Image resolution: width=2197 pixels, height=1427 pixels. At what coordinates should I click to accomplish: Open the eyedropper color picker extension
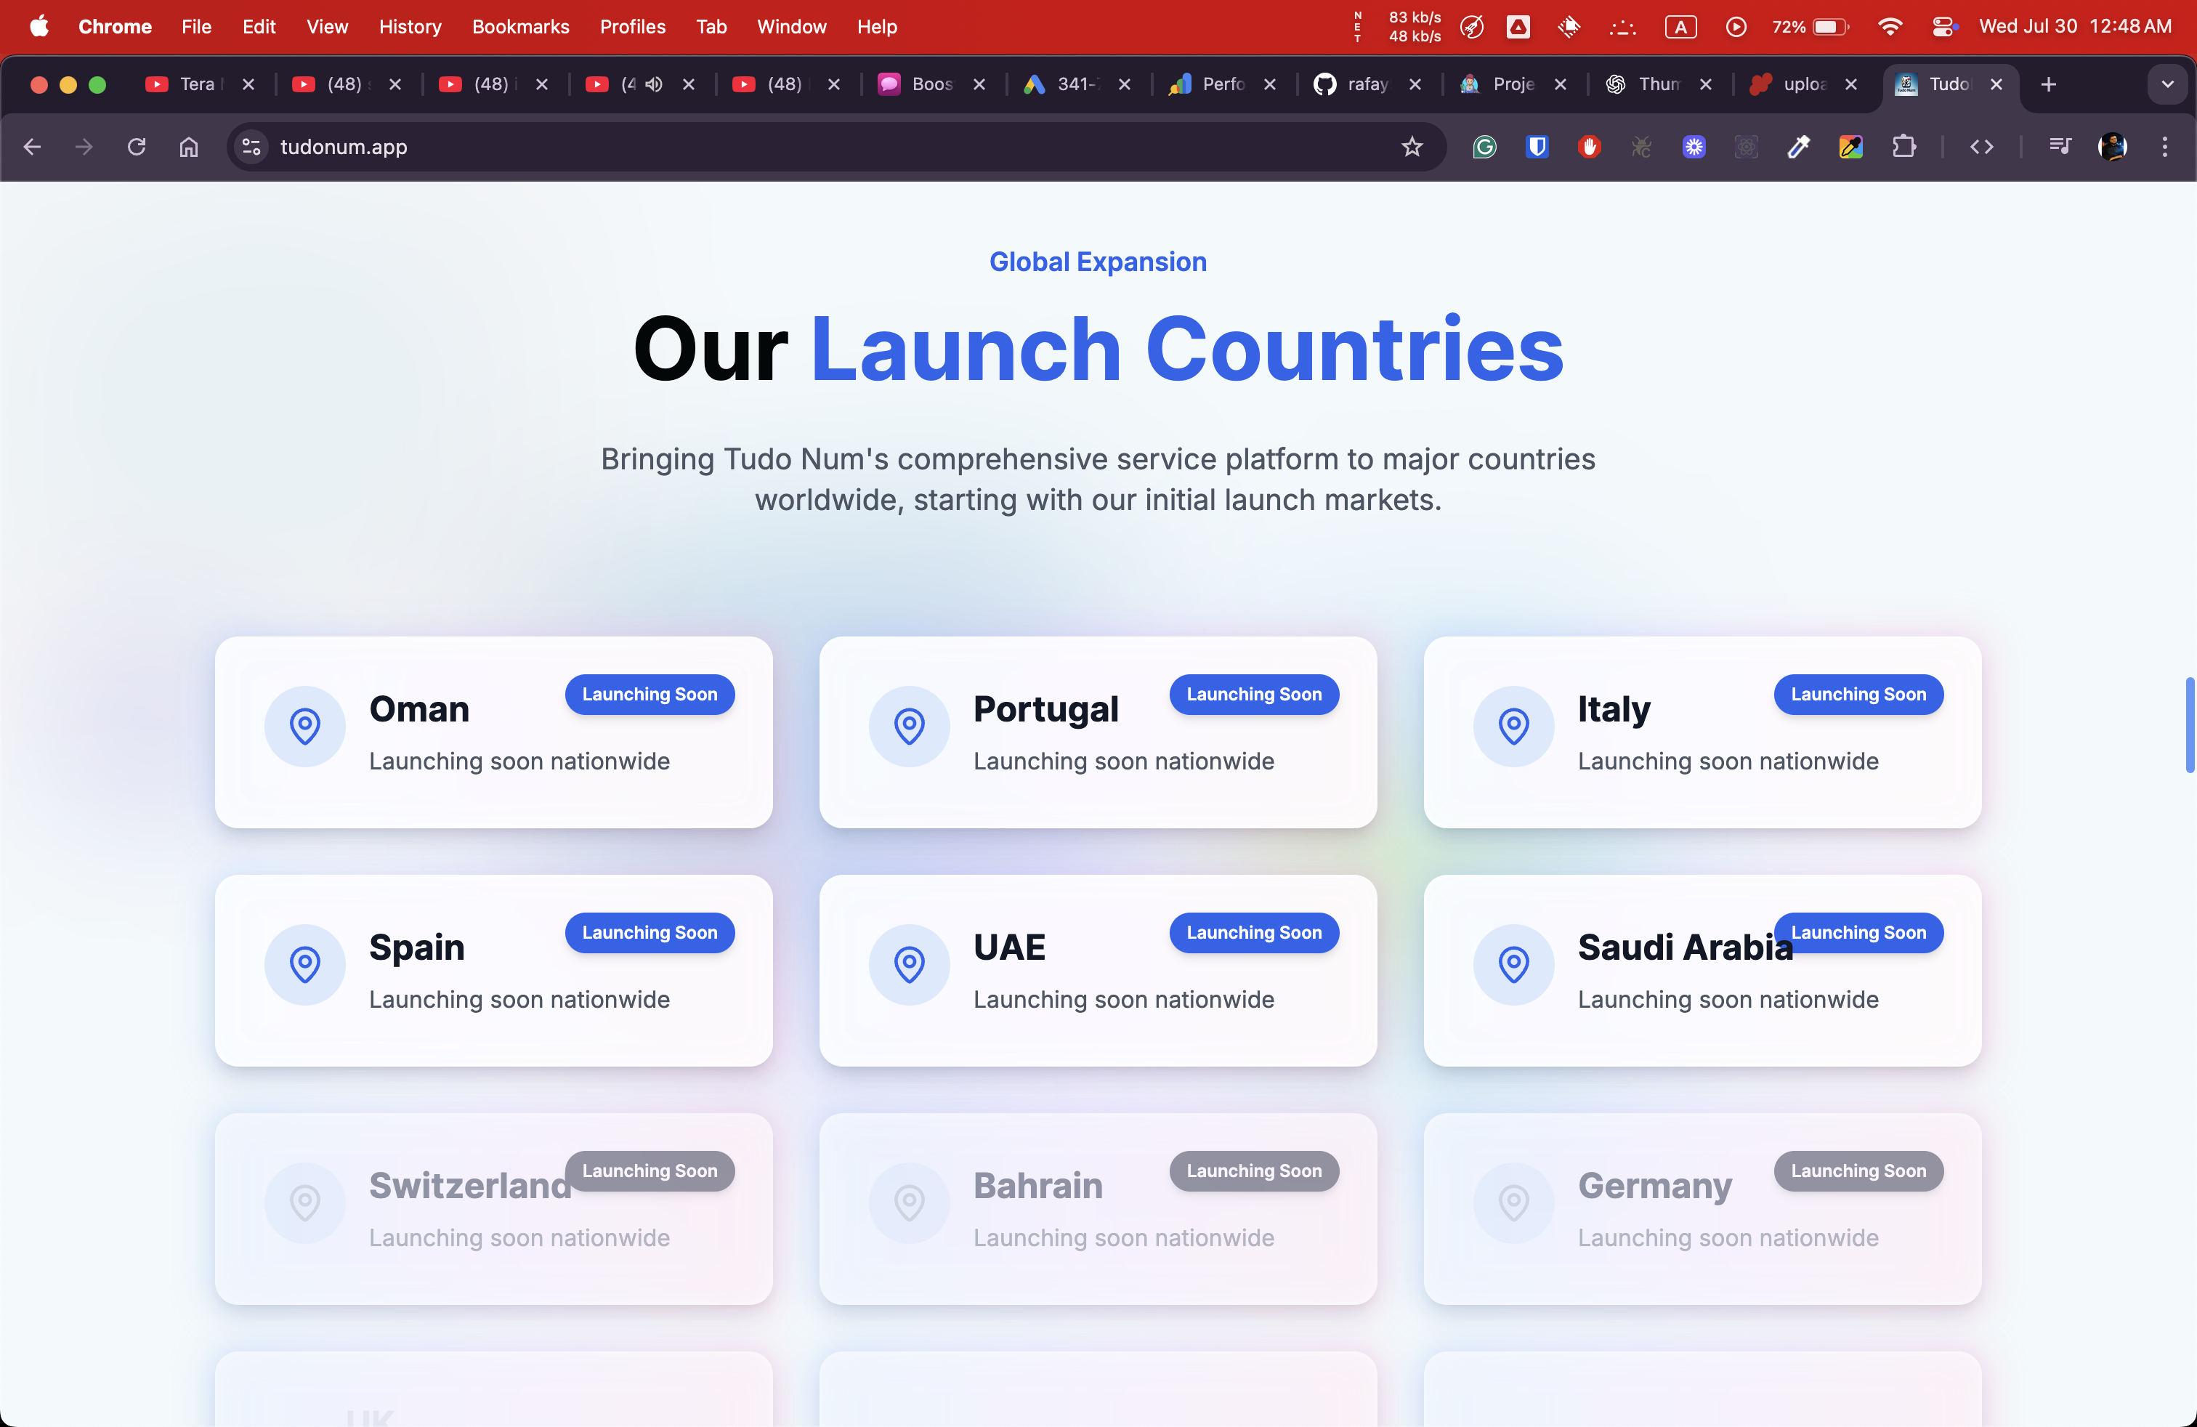click(x=1798, y=147)
